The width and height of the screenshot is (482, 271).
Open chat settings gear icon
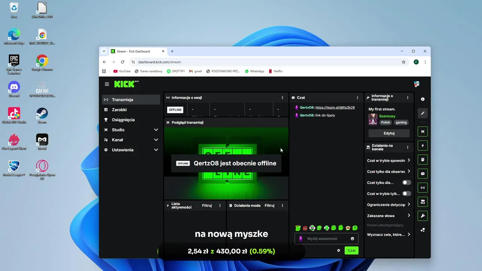click(339, 250)
